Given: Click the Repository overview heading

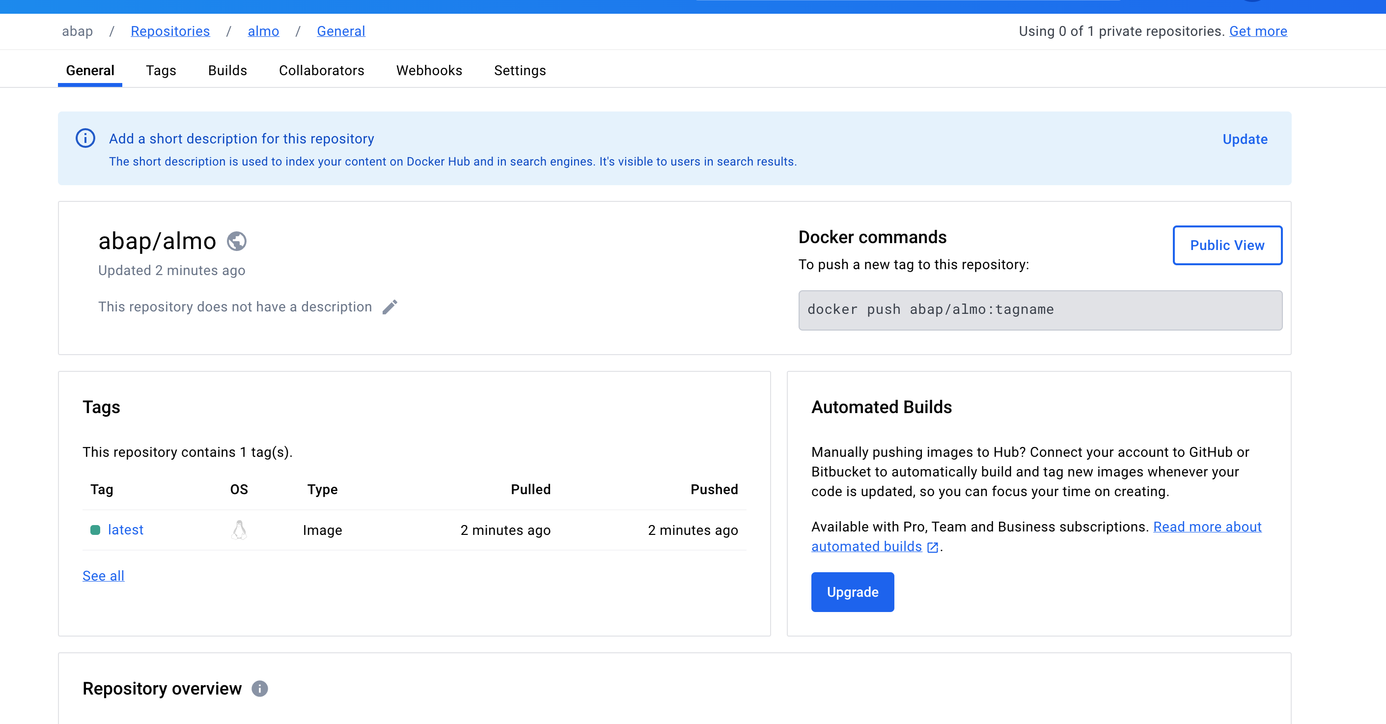Looking at the screenshot, I should pyautogui.click(x=162, y=689).
